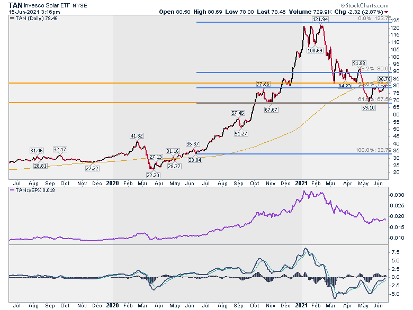Click the 31.46 price label
This screenshot has width=413, height=310.
pyautogui.click(x=36, y=151)
